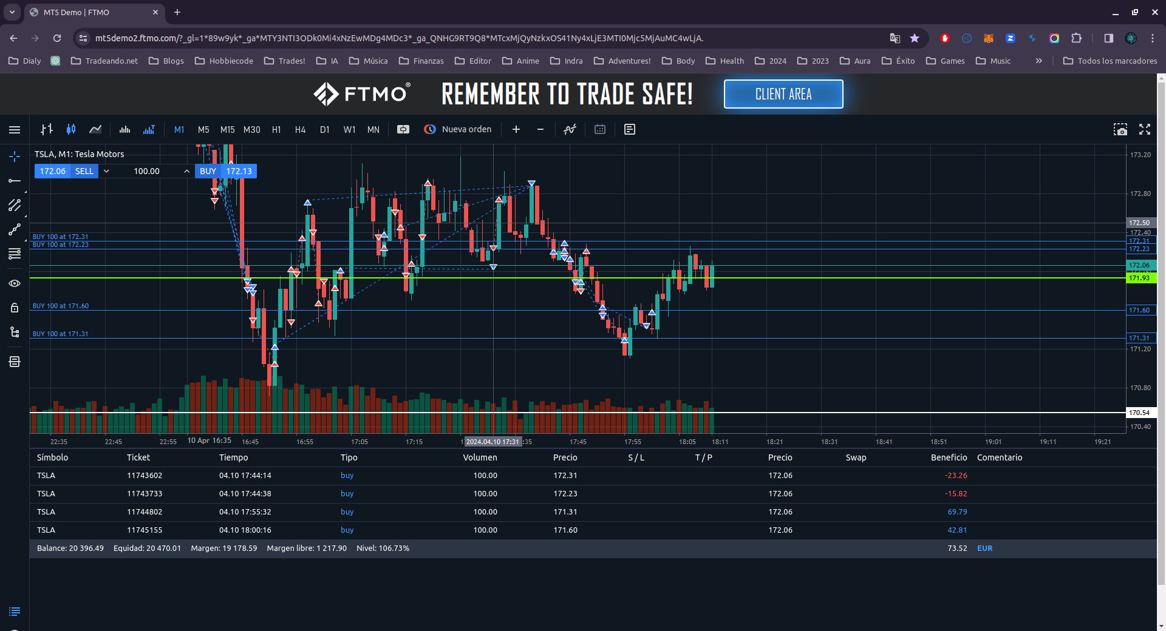The height and width of the screenshot is (631, 1166).
Task: Switch chart to bar chart style
Action: (x=47, y=129)
